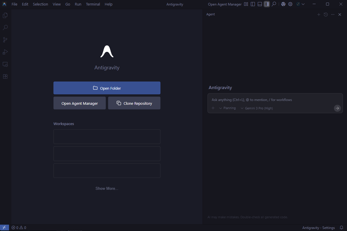Screen dimensions: 347x231
Task: Click the add context plus in the chat input
Action: (x=213, y=108)
